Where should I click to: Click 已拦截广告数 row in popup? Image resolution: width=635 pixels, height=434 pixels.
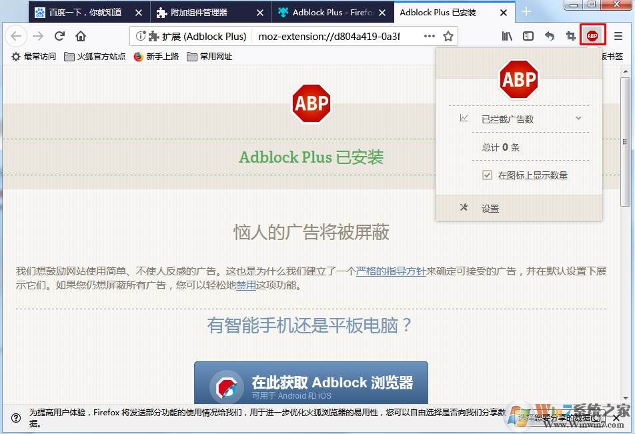[x=519, y=119]
